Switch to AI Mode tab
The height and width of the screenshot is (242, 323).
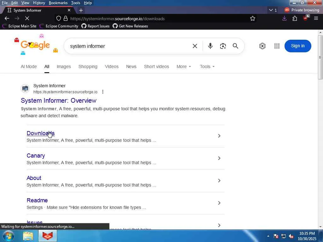click(29, 66)
